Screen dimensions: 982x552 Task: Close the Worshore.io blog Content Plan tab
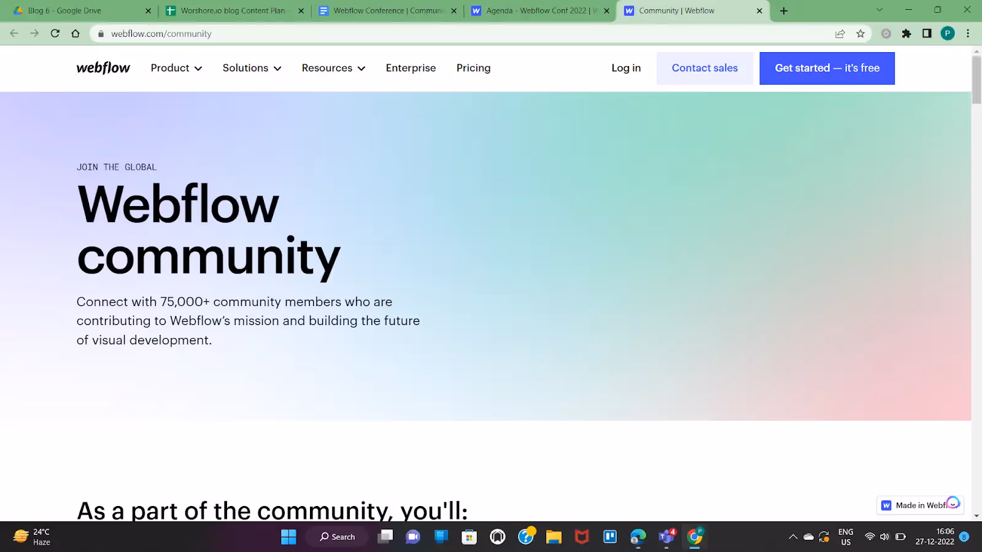tap(301, 11)
